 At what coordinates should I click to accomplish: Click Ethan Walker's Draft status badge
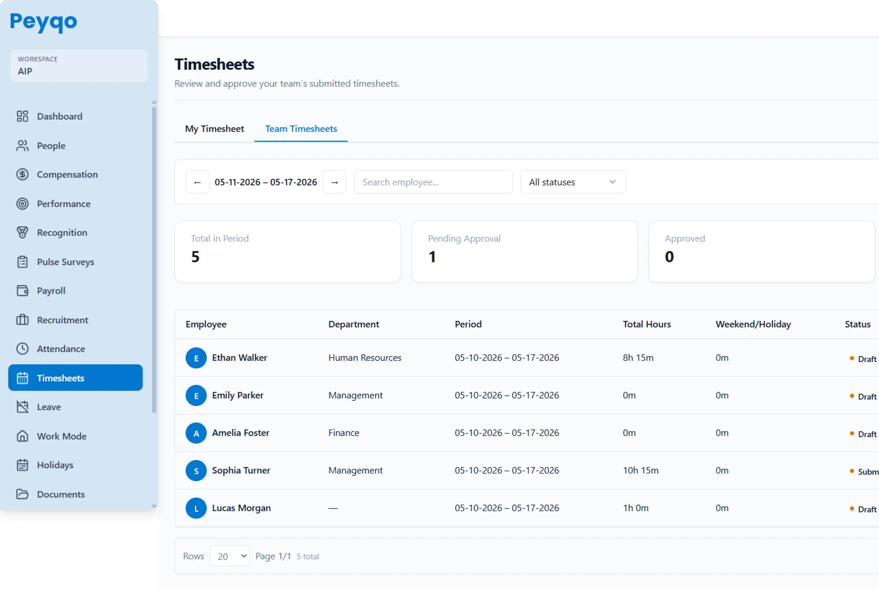click(x=863, y=359)
